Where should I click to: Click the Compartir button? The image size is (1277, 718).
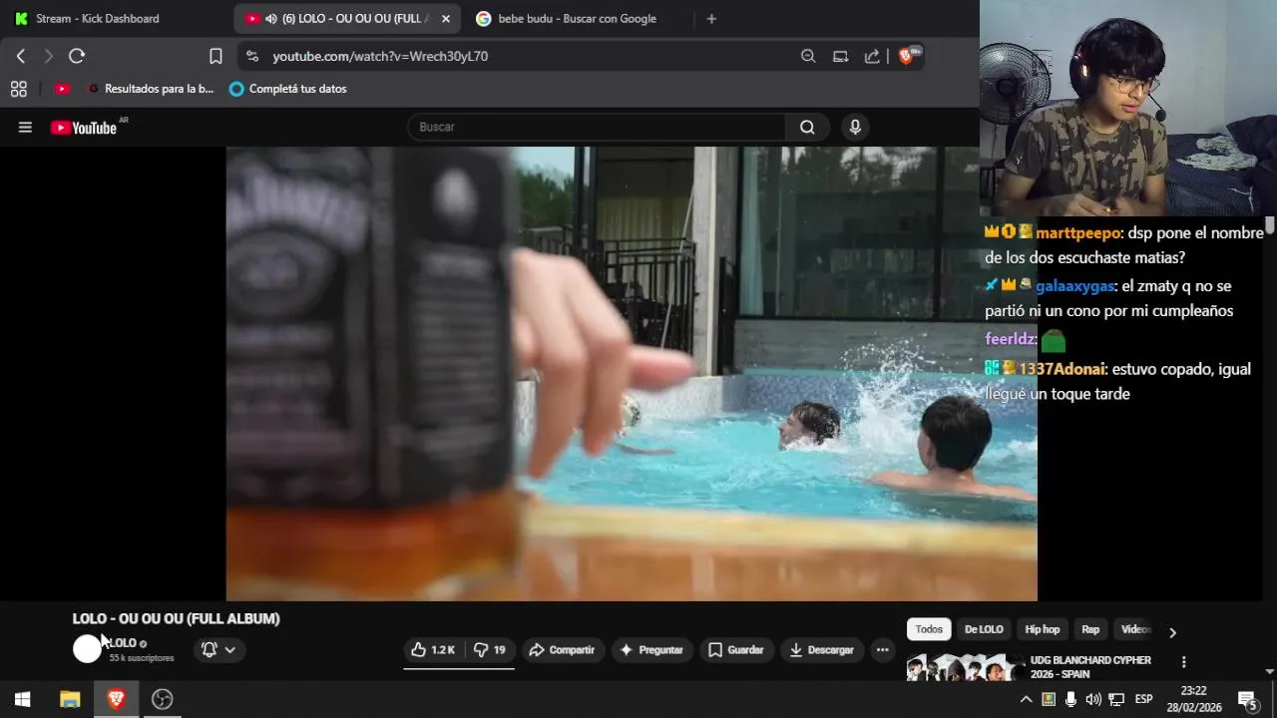coord(562,649)
